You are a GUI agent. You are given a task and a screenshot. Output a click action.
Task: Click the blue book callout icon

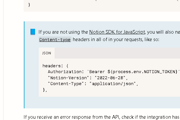point(33,32)
